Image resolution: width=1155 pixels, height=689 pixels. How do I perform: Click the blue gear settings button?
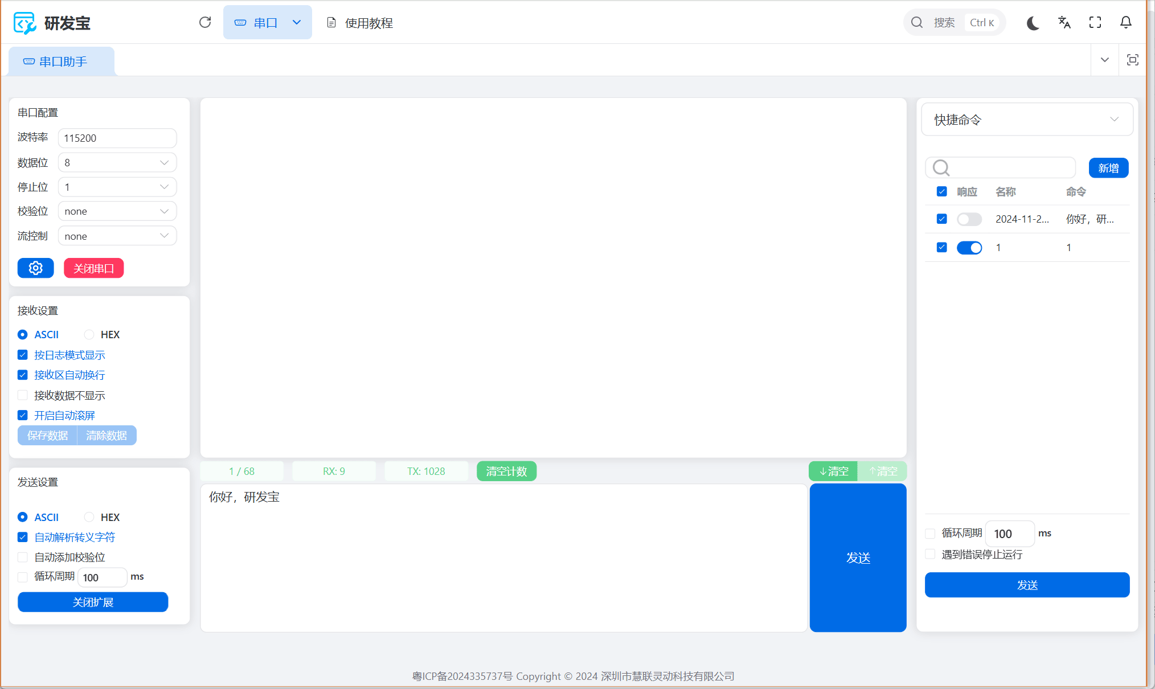(35, 268)
